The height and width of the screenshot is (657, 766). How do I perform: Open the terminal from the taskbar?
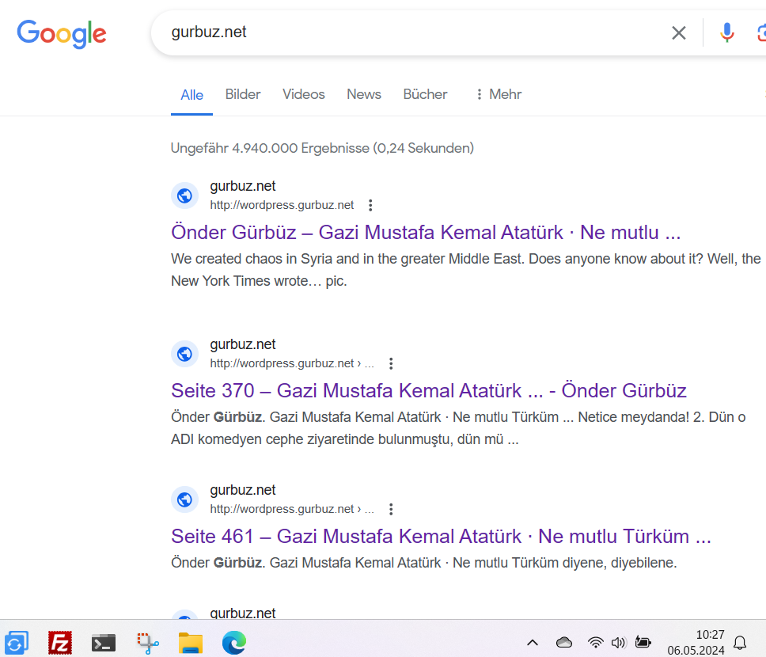click(x=104, y=643)
